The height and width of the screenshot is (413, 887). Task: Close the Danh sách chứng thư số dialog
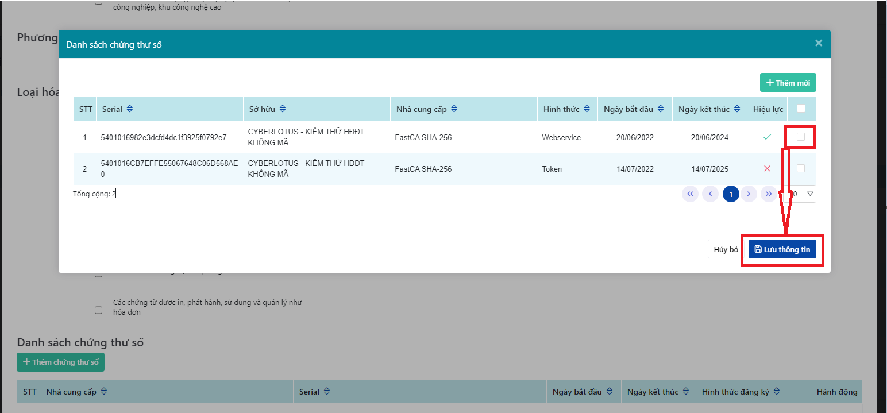(x=819, y=43)
